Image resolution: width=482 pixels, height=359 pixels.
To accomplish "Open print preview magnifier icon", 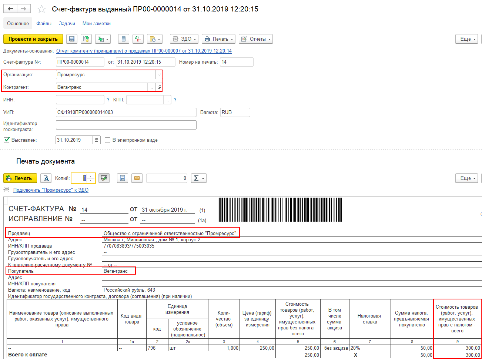I will (46, 178).
